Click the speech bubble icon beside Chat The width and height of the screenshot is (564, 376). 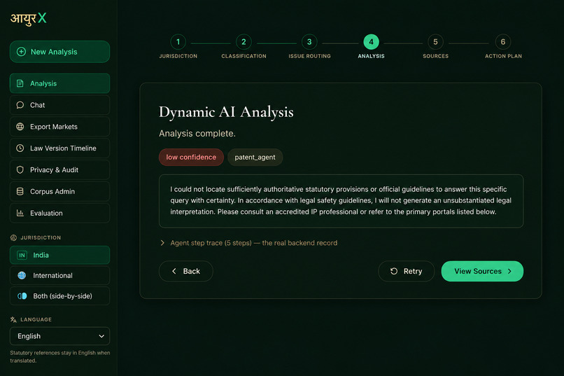(20, 105)
